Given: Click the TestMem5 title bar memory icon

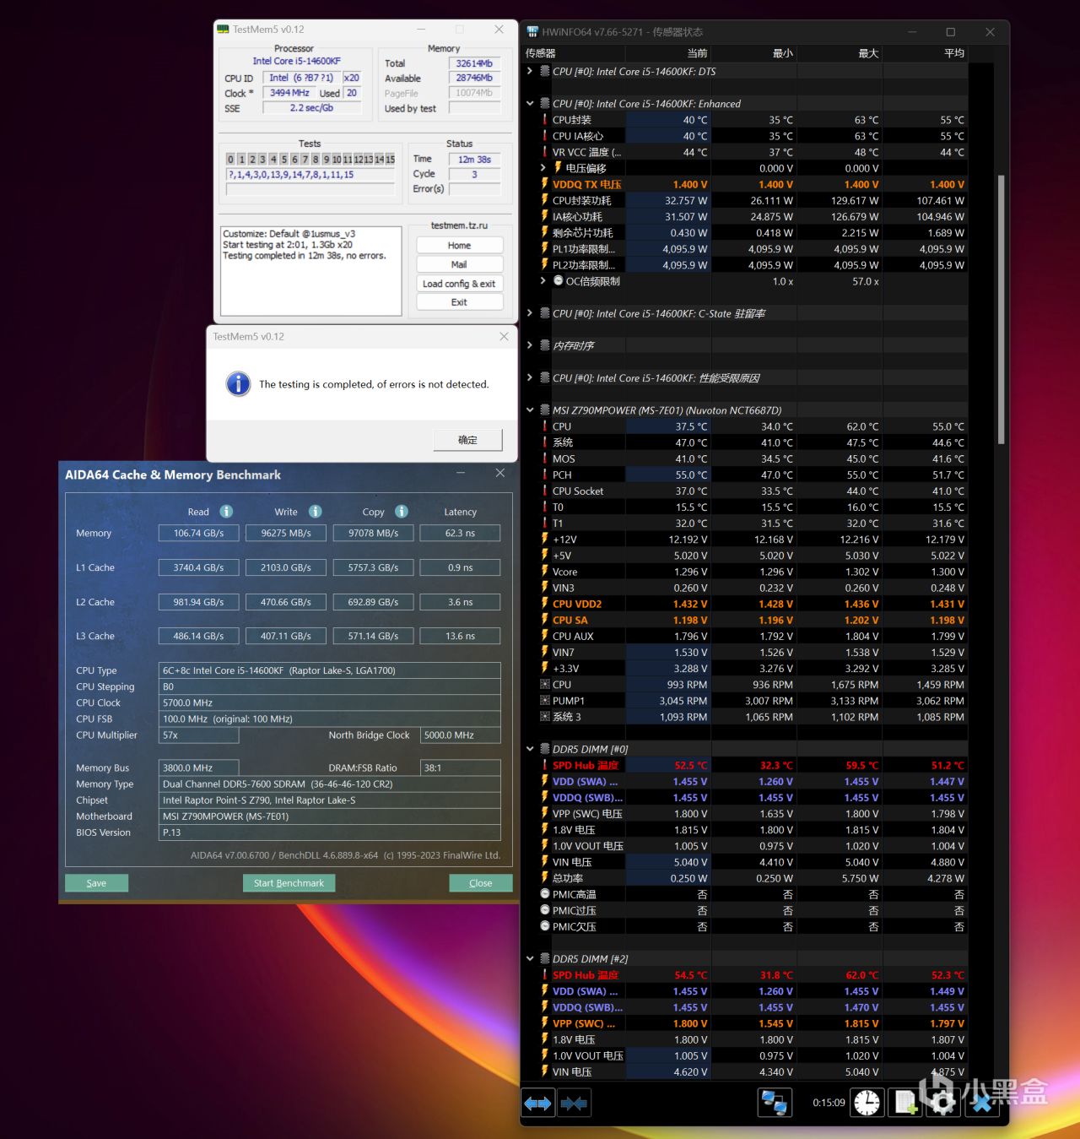Looking at the screenshot, I should click(x=223, y=30).
